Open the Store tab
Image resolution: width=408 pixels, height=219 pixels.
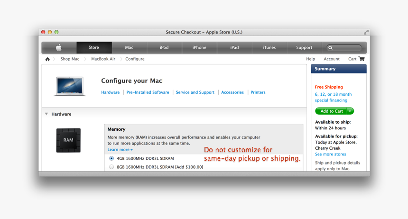tap(94, 47)
